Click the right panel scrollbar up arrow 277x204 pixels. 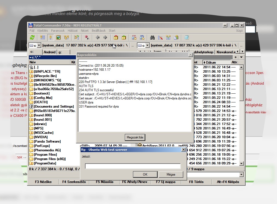pos(241,67)
